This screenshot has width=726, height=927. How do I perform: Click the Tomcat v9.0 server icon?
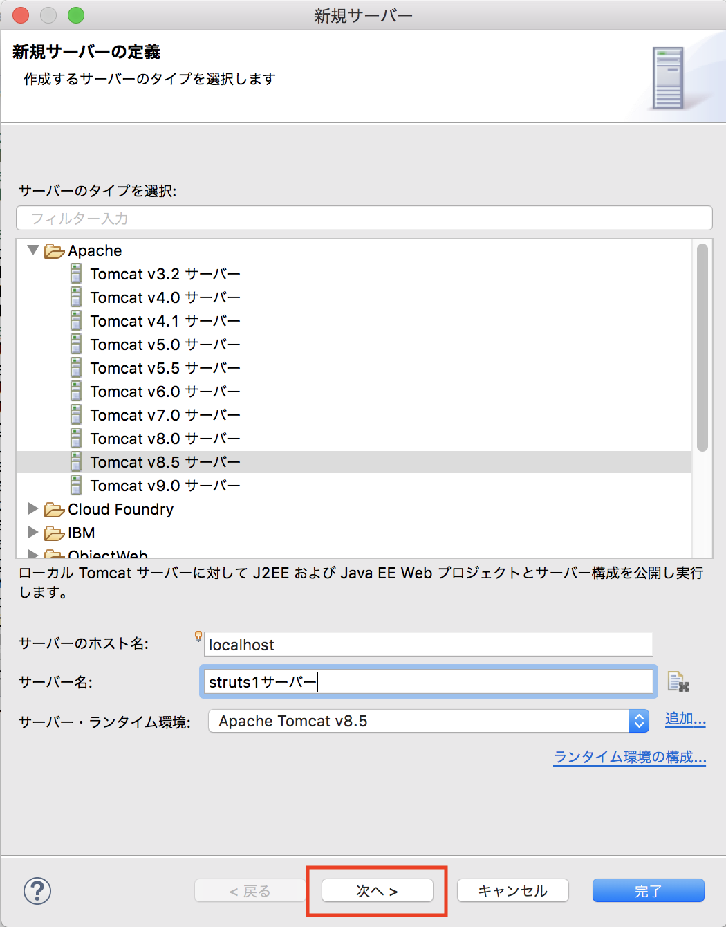pos(76,486)
